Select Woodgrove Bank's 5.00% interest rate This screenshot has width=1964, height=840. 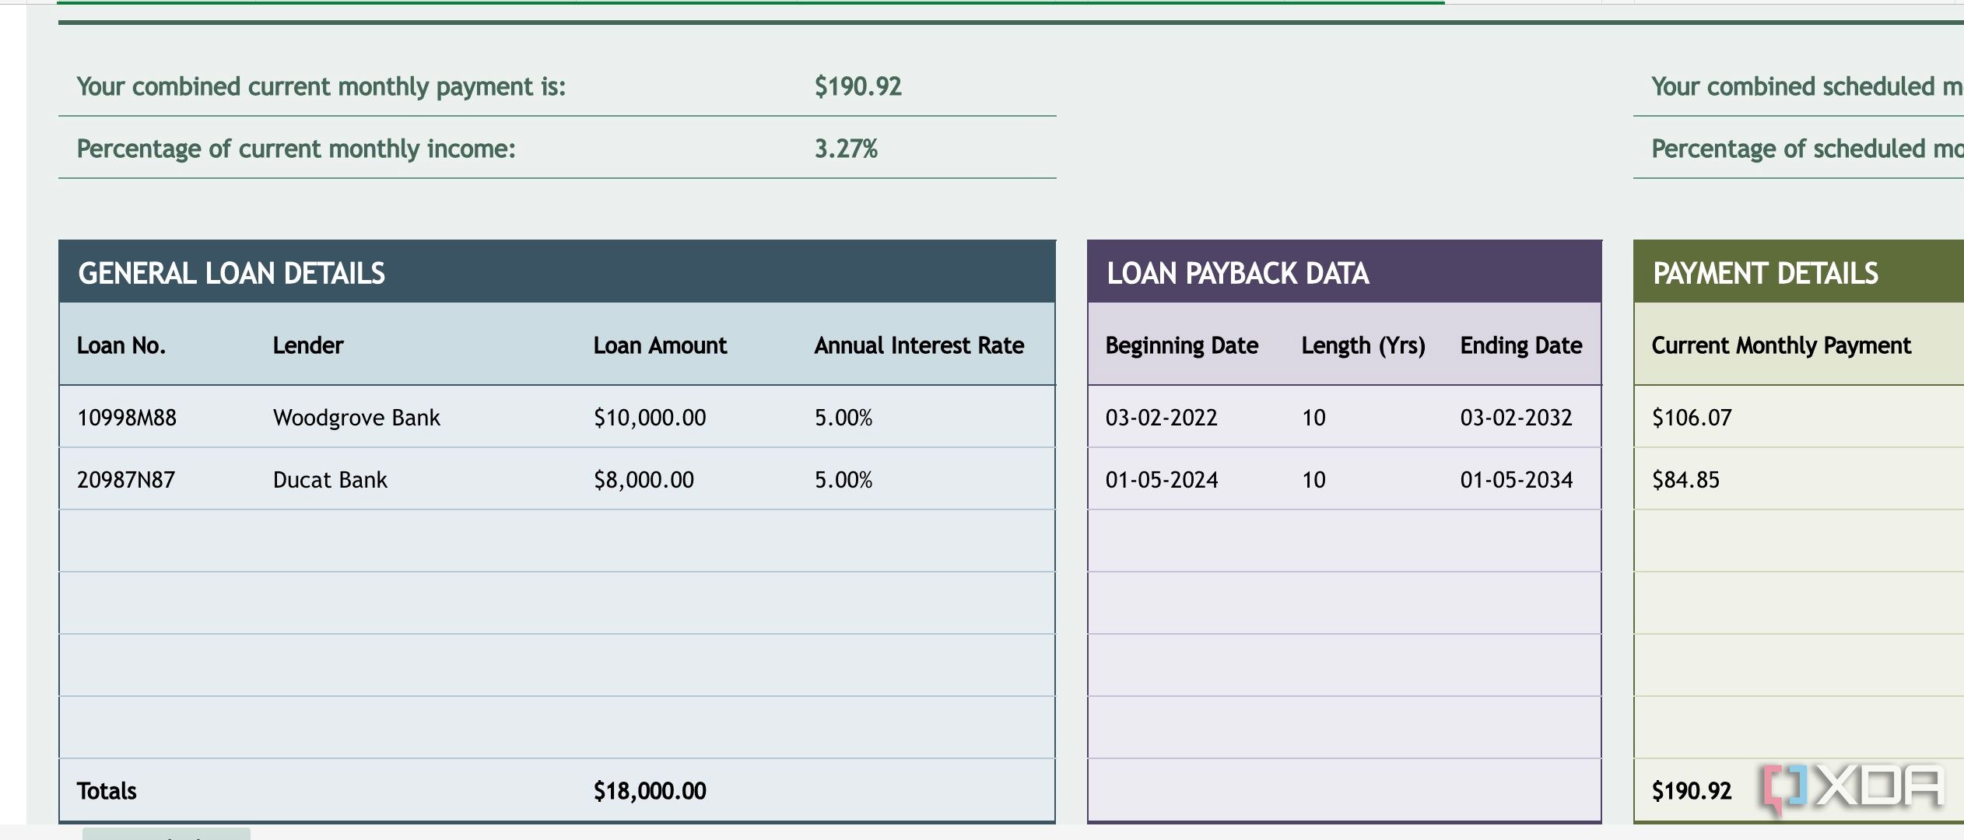[x=843, y=418]
